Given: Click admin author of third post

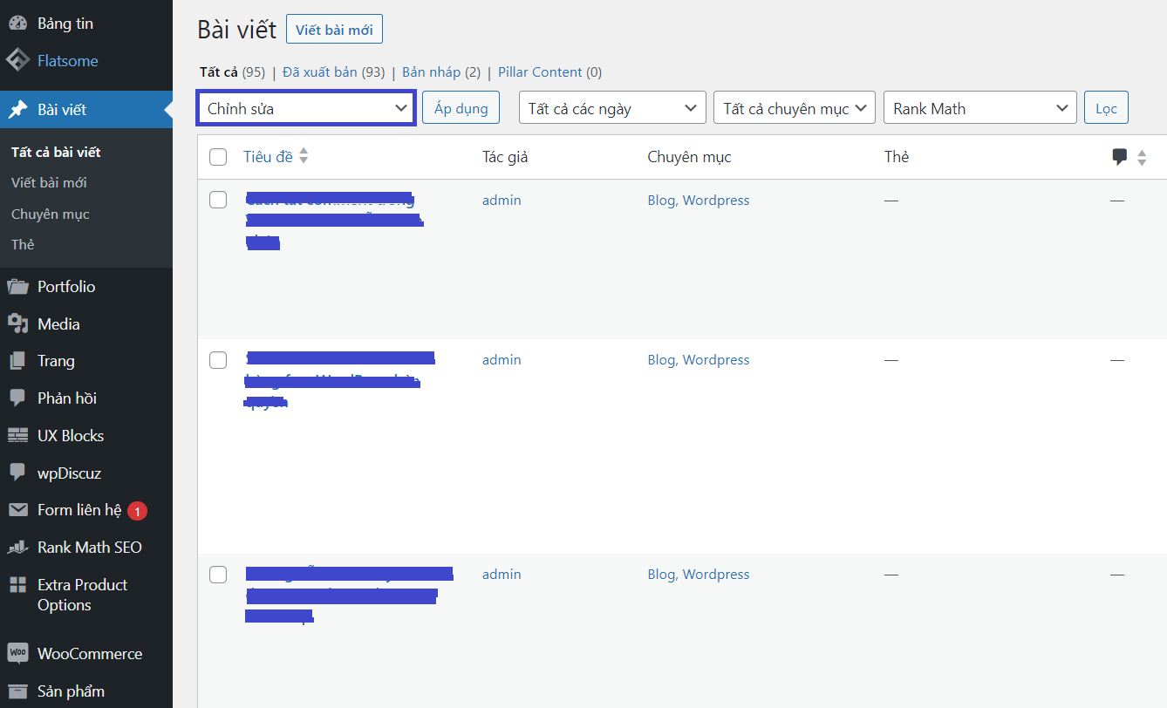Looking at the screenshot, I should 502,575.
